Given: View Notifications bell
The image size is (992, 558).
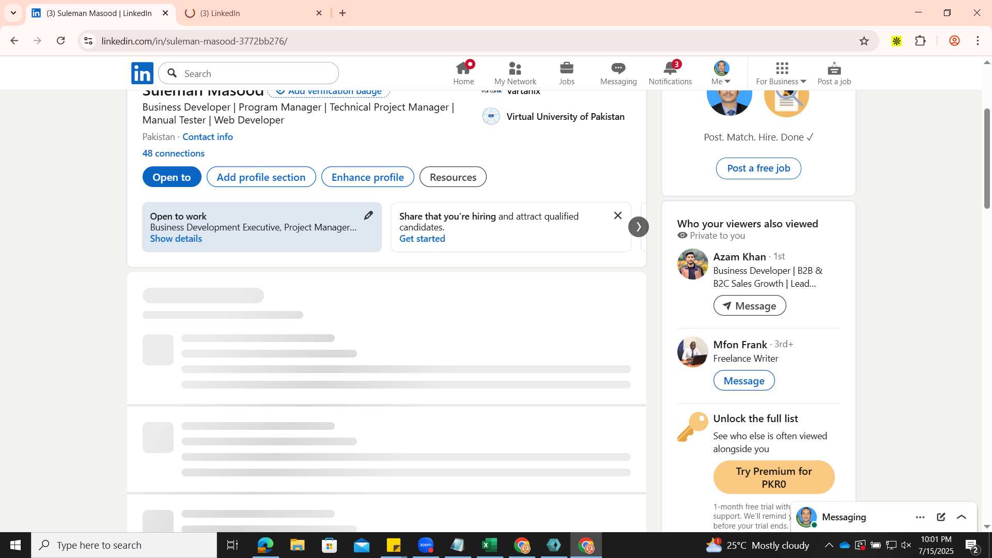Looking at the screenshot, I should (x=670, y=73).
